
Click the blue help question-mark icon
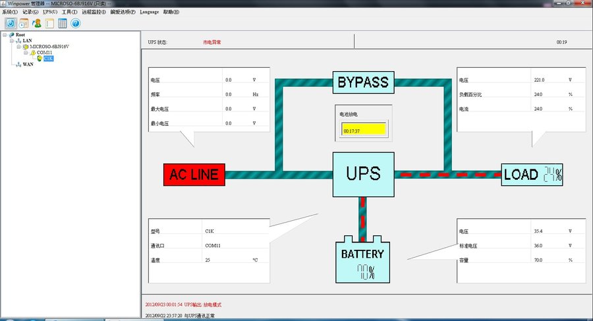point(76,24)
